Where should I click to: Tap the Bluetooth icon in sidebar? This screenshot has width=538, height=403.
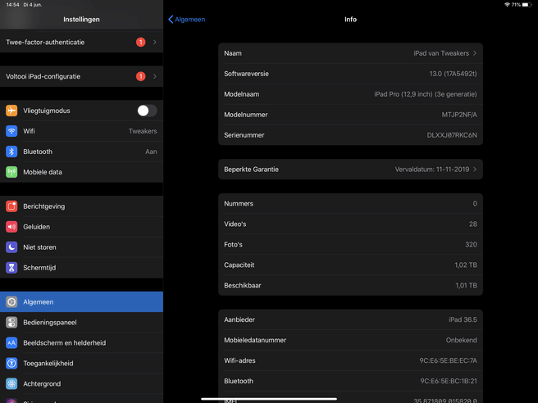[11, 152]
